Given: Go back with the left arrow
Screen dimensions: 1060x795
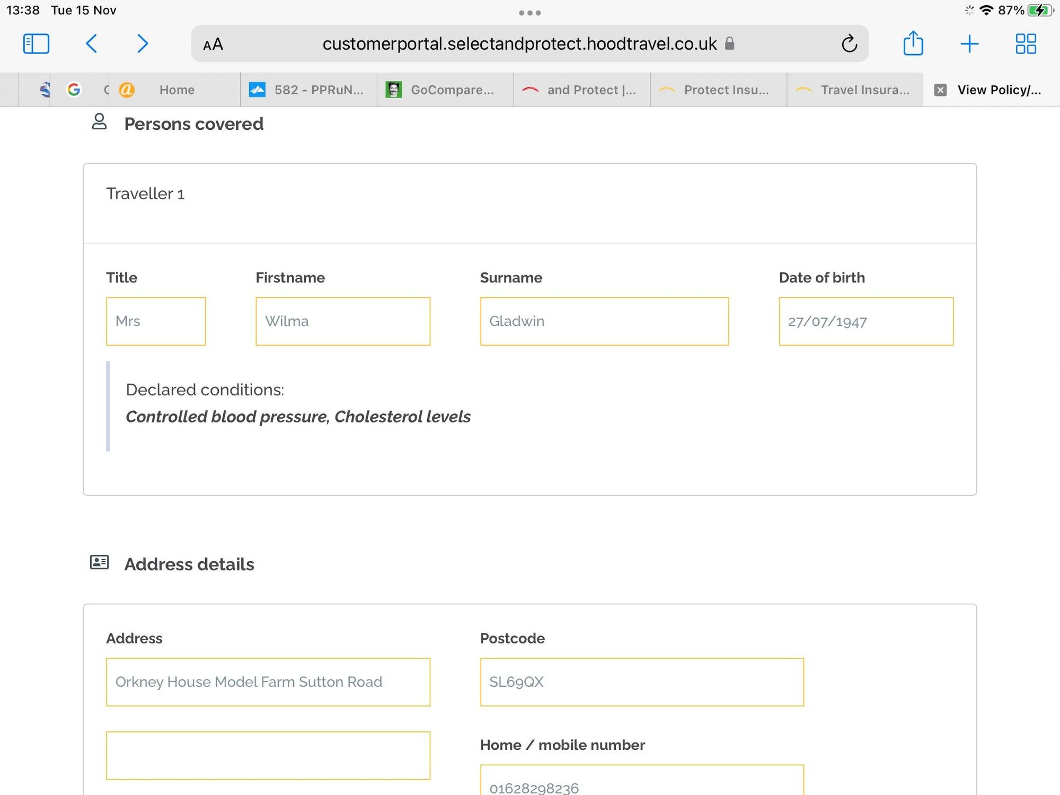Looking at the screenshot, I should pyautogui.click(x=92, y=43).
